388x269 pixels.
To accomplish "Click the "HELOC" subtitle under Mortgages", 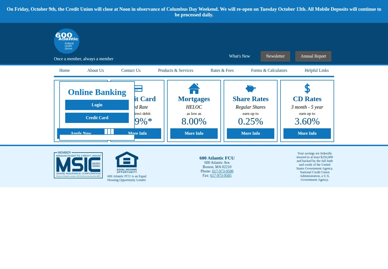I will [194, 107].
